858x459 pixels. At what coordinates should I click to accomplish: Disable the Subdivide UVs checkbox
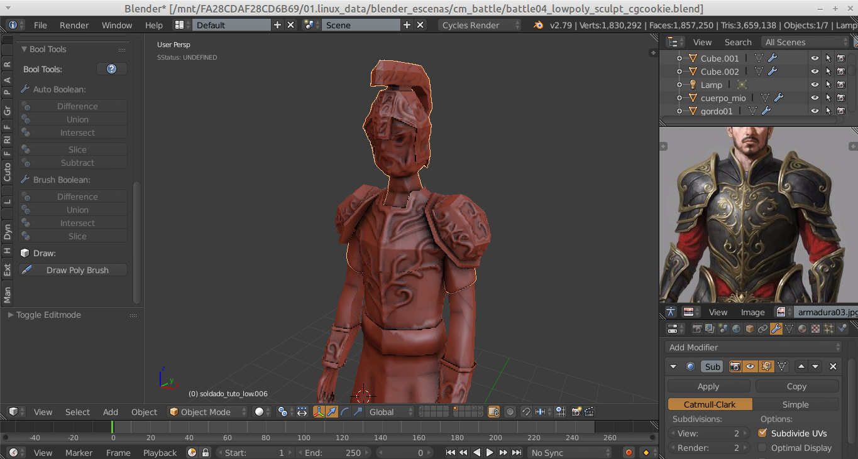(x=762, y=433)
